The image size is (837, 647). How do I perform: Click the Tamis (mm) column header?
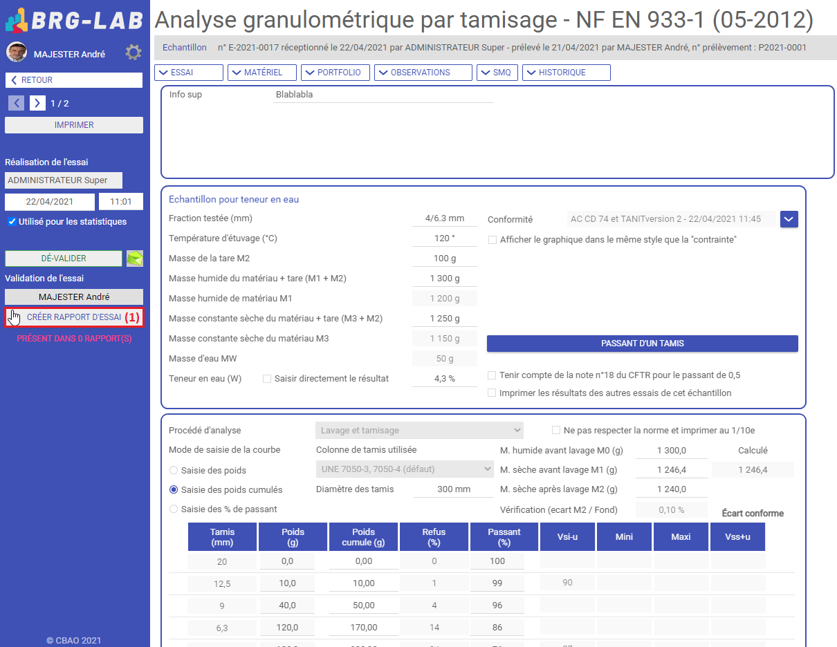coord(222,537)
